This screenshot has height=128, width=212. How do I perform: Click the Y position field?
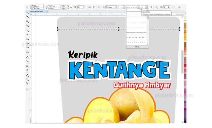(x=37, y=8)
